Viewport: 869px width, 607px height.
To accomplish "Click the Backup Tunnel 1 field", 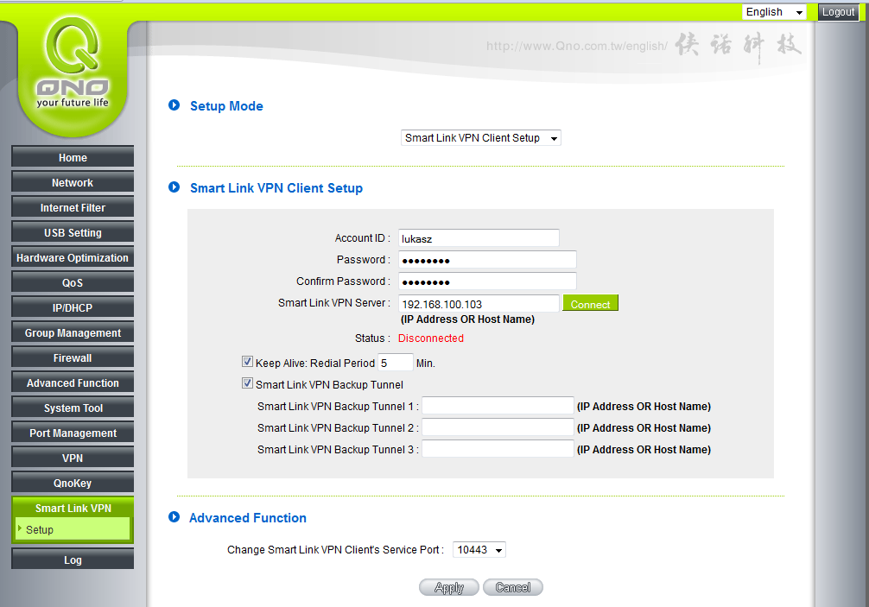I will pyautogui.click(x=498, y=406).
